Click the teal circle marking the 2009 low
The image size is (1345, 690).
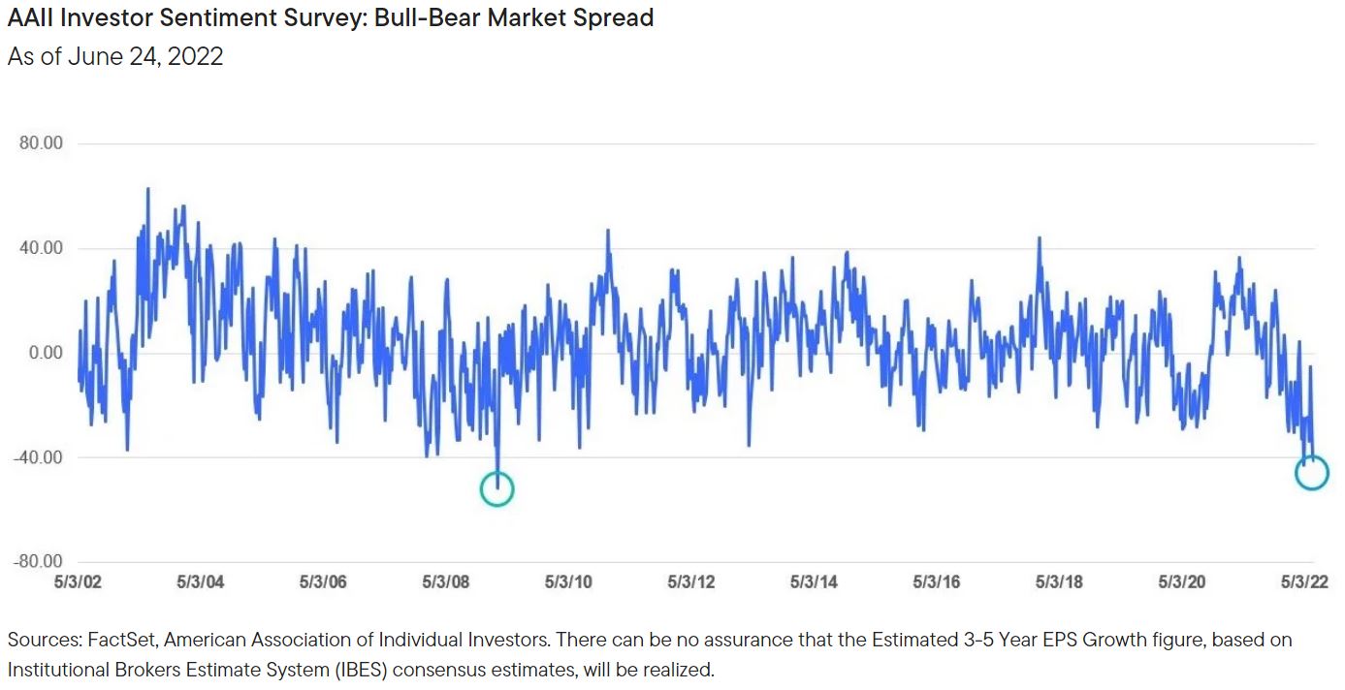[x=496, y=489]
